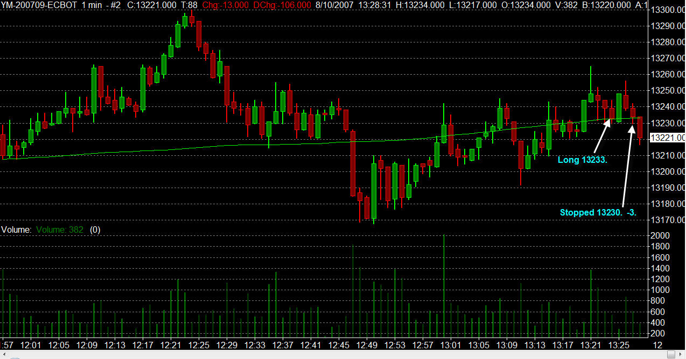Click the white Volume: study label
The width and height of the screenshot is (686, 359).
16,229
